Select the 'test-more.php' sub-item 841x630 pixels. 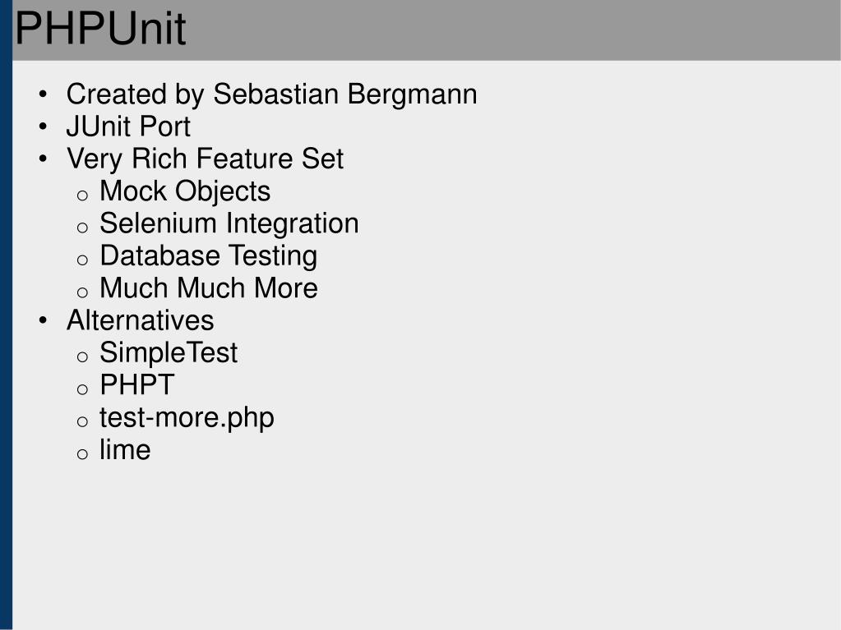point(187,417)
